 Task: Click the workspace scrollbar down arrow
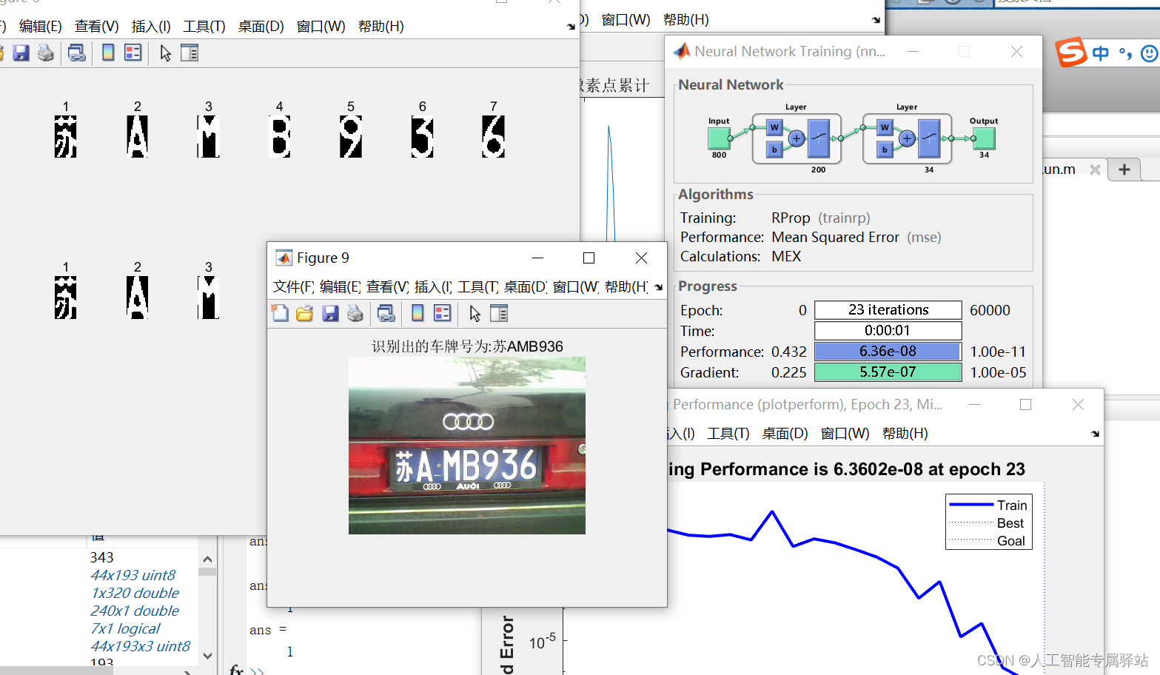[x=207, y=656]
